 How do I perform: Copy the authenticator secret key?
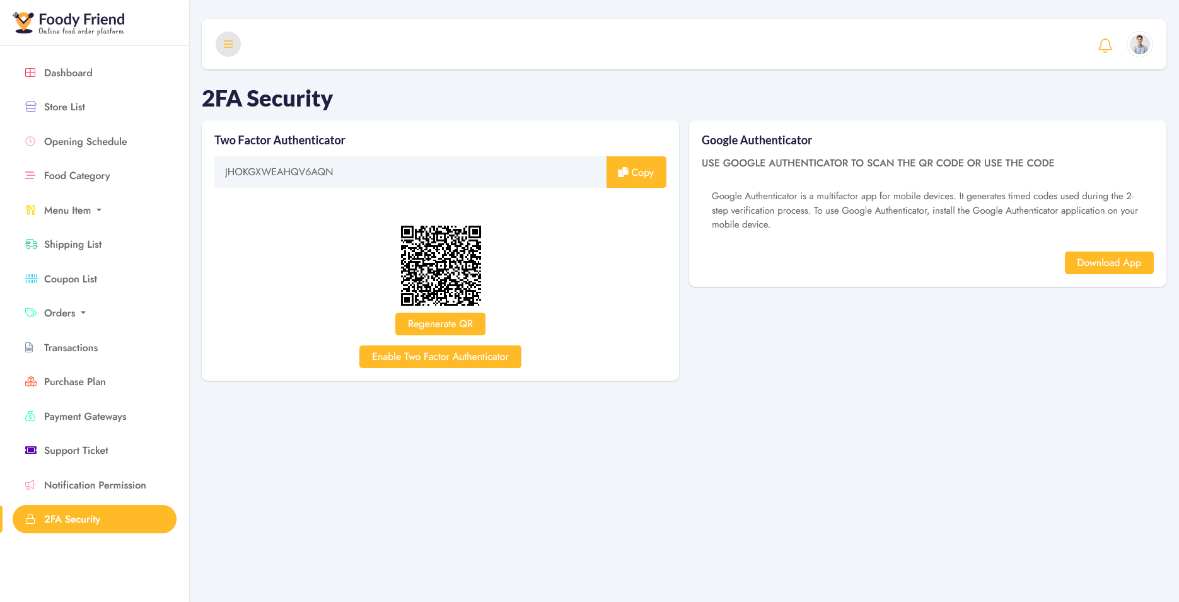[636, 172]
